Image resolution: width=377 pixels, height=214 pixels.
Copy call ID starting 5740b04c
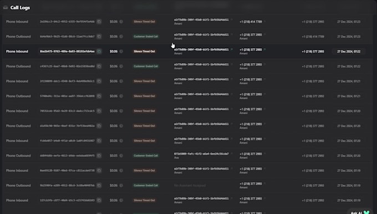[99, 96]
